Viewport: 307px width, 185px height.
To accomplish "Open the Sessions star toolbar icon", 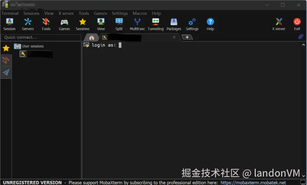I will pyautogui.click(x=83, y=24).
